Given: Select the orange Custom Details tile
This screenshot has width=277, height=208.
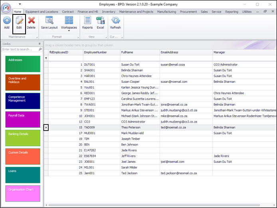Looking at the screenshot, I should tap(23, 156).
